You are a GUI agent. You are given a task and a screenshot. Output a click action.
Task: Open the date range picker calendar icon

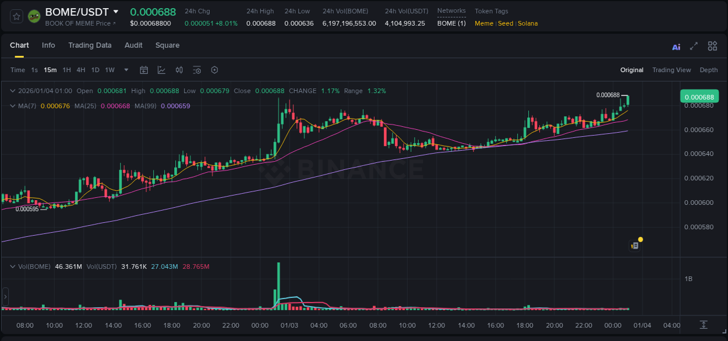144,70
